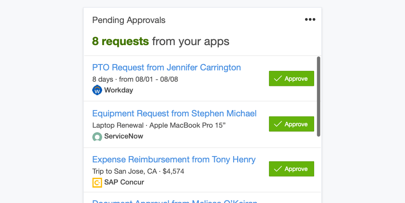This screenshot has width=405, height=203.
Task: Open the Pending Approvals more options menu
Action: coord(310,19)
